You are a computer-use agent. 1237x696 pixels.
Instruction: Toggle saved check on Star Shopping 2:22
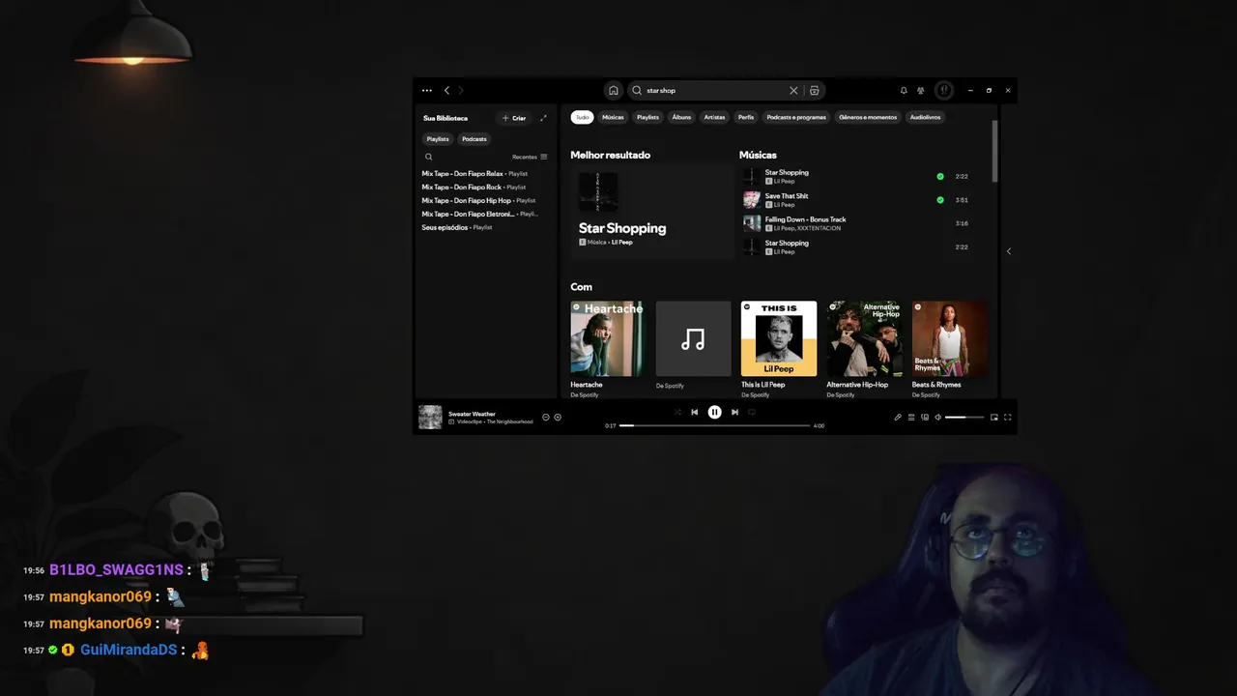coord(940,176)
